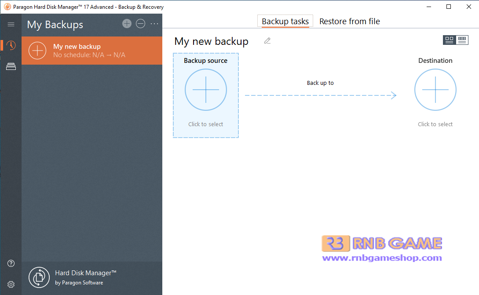Remove backup using the minus icon
This screenshot has height=295, width=479.
tap(140, 23)
